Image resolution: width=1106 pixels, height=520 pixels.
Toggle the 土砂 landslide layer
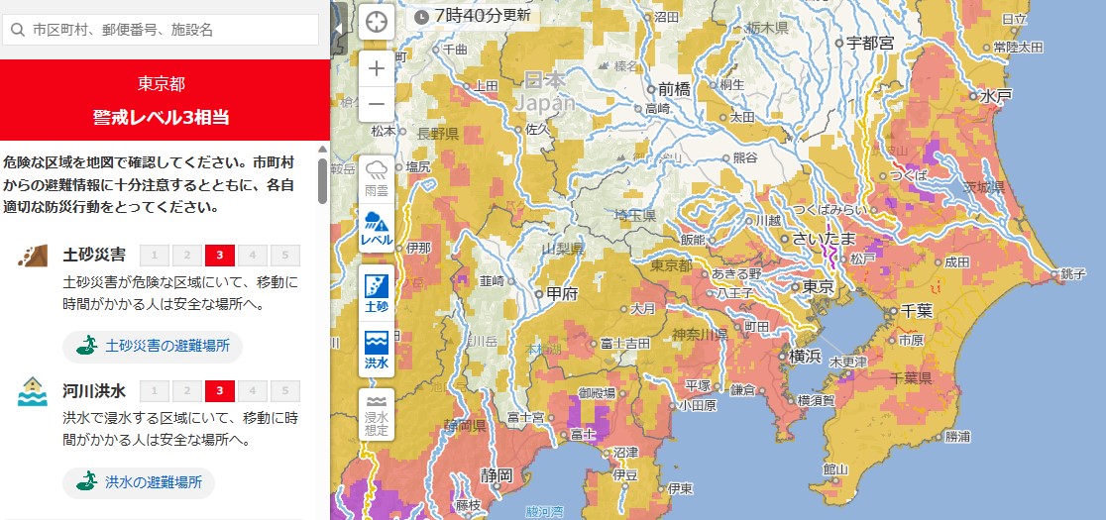coord(377,293)
